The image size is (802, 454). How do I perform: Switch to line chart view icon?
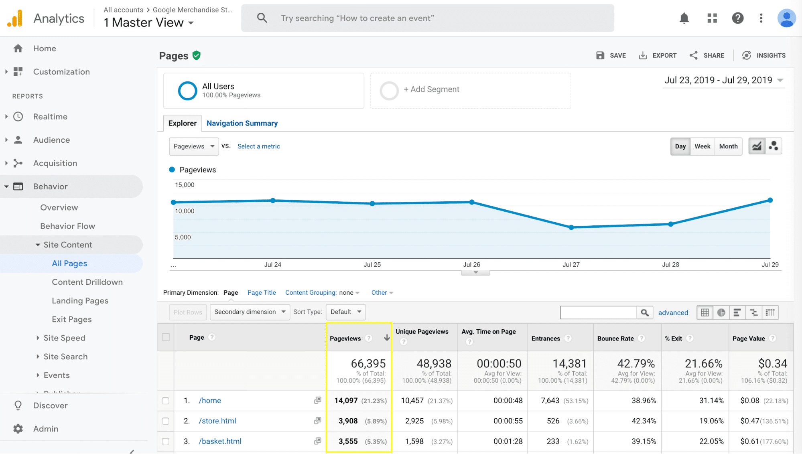[x=757, y=146]
